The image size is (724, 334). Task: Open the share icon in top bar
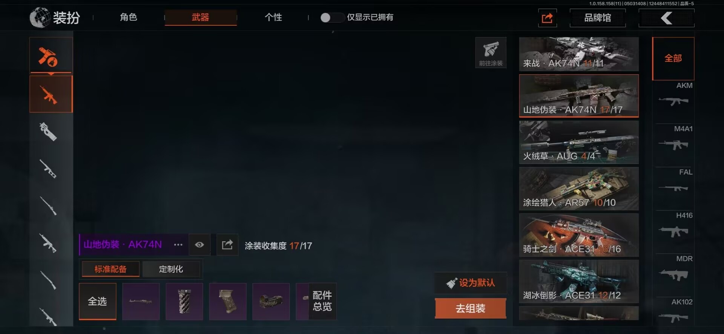click(547, 18)
